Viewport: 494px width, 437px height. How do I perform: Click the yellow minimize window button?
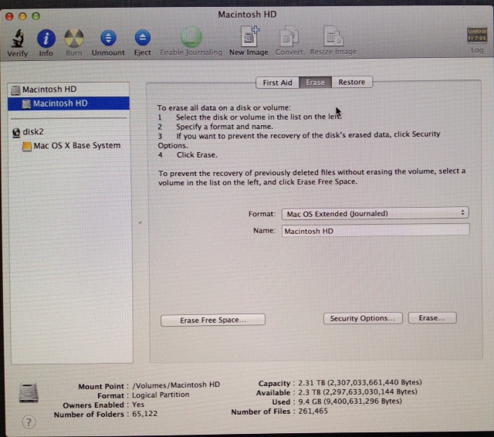click(x=22, y=16)
